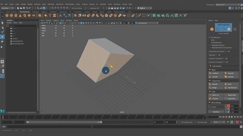Image resolution: width=243 pixels, height=136 pixels.
Task: Choose the Select tool in the toolbox
Action: coord(2,23)
